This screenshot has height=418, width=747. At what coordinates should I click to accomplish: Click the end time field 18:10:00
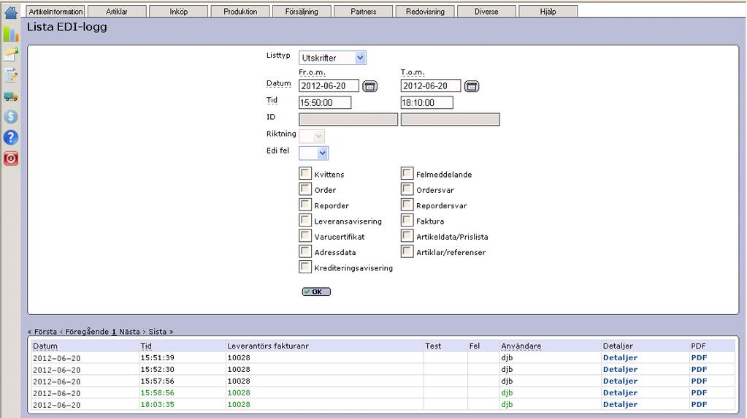tap(427, 102)
